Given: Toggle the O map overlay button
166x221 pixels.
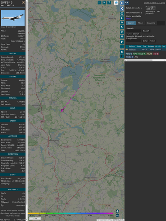Looking at the screenshot, I should pos(122,23).
